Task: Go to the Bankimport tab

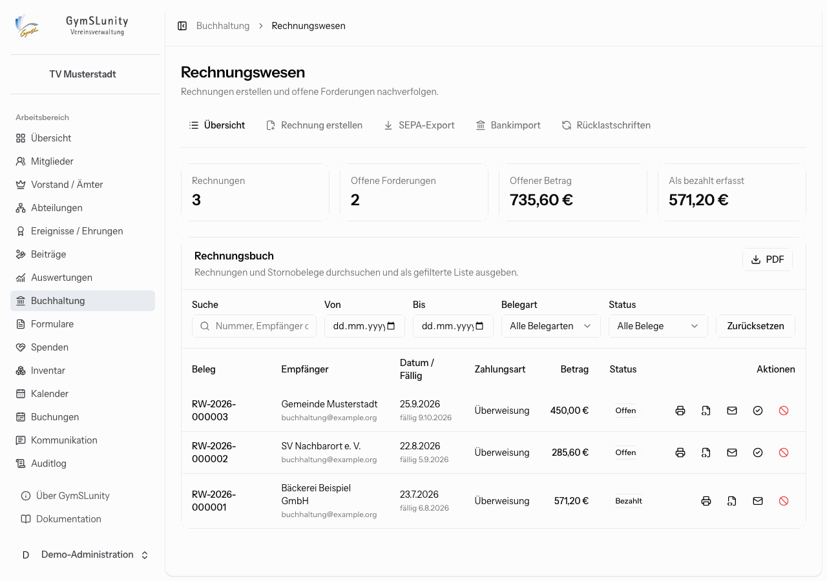Action: (x=508, y=125)
